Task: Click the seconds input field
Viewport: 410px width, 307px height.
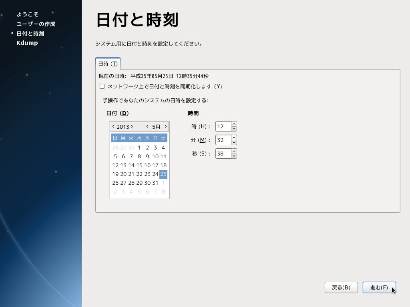Action: point(223,153)
